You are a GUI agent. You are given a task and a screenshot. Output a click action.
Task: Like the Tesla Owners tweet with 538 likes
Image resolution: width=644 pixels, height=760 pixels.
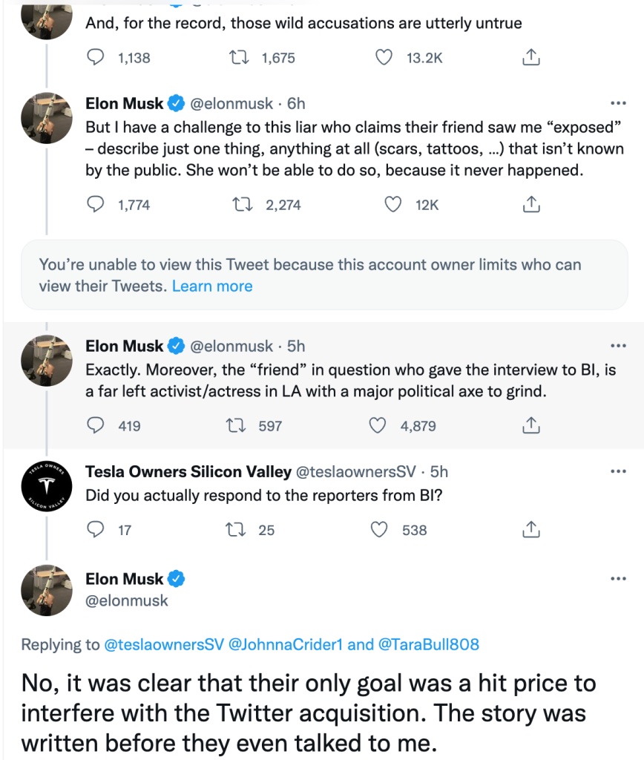tap(379, 529)
